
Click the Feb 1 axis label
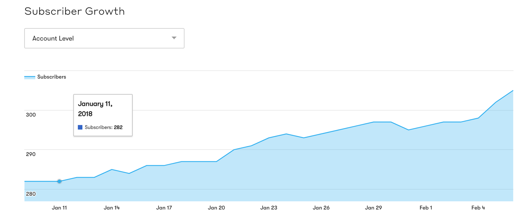pos(426,208)
